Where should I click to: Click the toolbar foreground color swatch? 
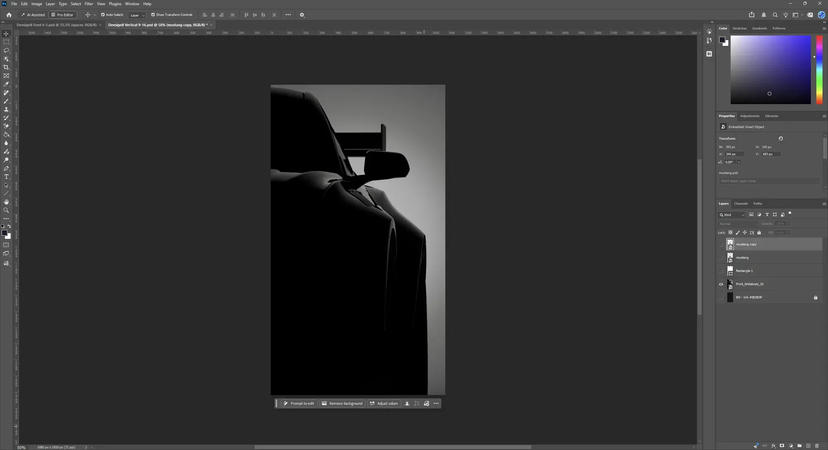click(5, 233)
